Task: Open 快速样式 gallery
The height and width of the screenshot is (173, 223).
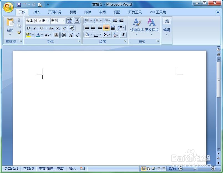Action: [137, 27]
